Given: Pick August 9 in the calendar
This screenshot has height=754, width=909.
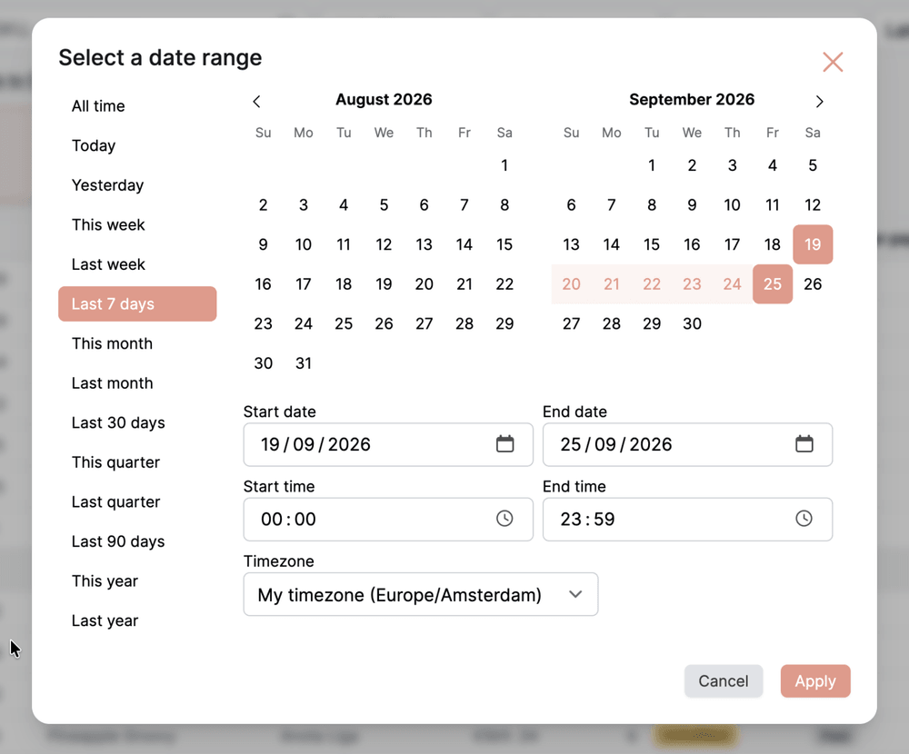Looking at the screenshot, I should tap(264, 244).
